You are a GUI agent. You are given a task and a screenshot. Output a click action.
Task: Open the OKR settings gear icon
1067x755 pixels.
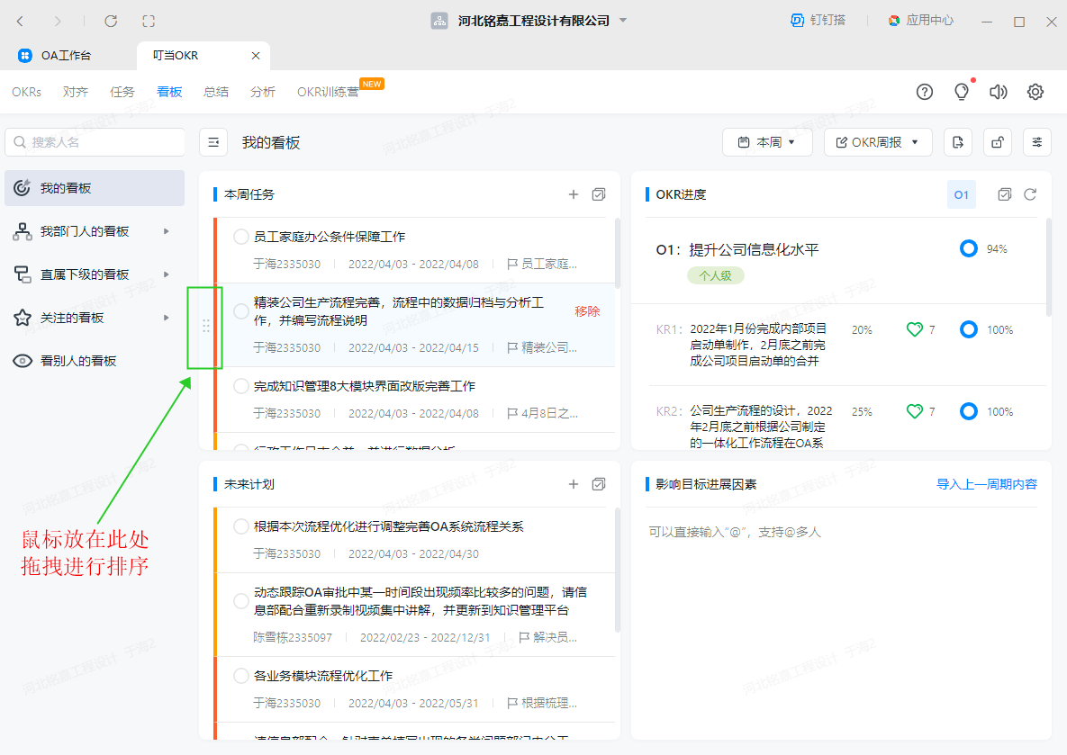pos(1035,92)
